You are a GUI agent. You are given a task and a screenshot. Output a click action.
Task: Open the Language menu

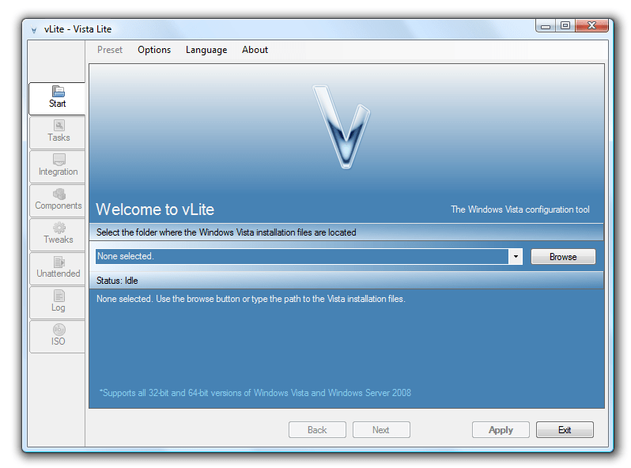(x=206, y=50)
